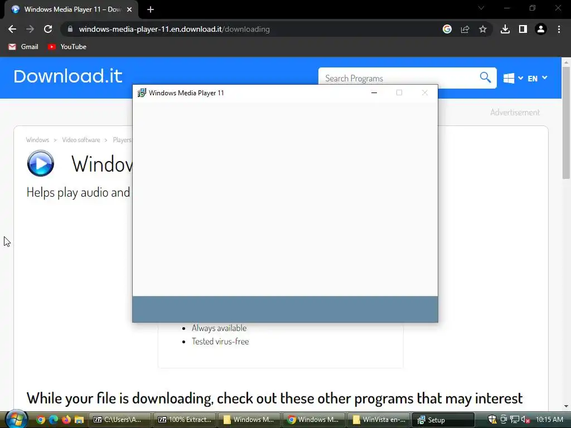Viewport: 571px width, 428px height.
Task: Minimize the Windows Media Player 11 setup window
Action: [374, 93]
